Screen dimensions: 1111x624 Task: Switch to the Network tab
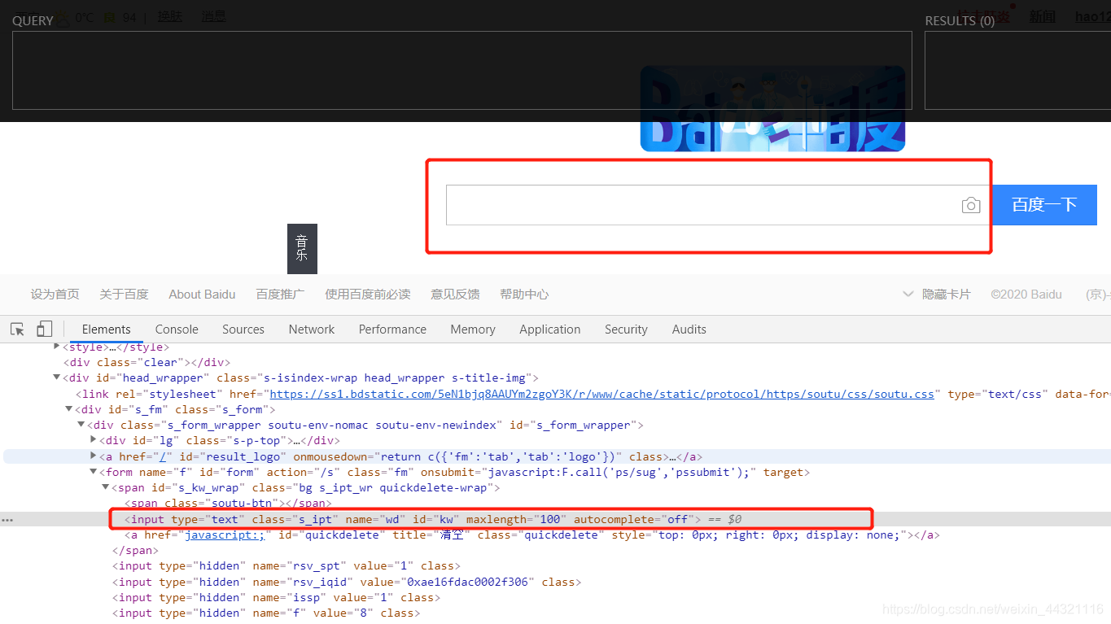click(x=312, y=329)
